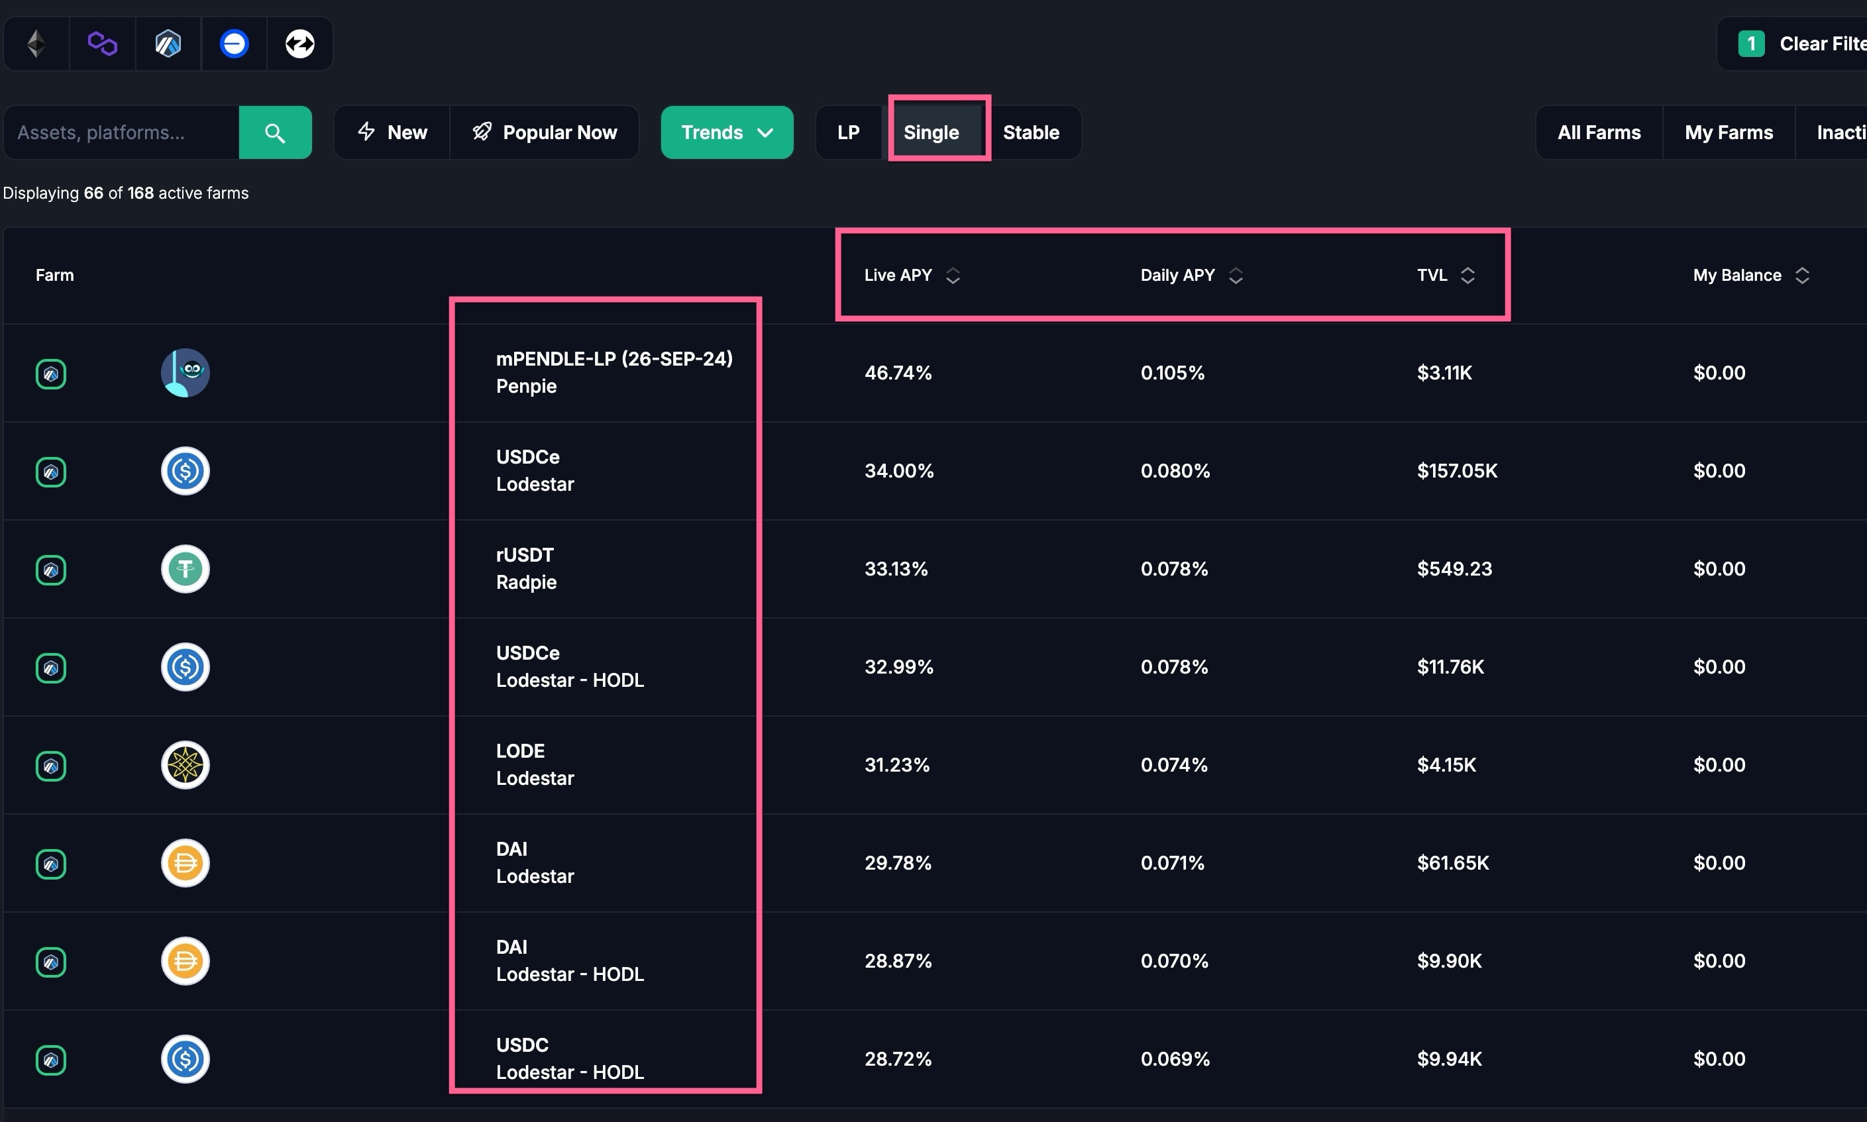Select the Ethereum network icon
1867x1122 pixels.
pos(36,44)
